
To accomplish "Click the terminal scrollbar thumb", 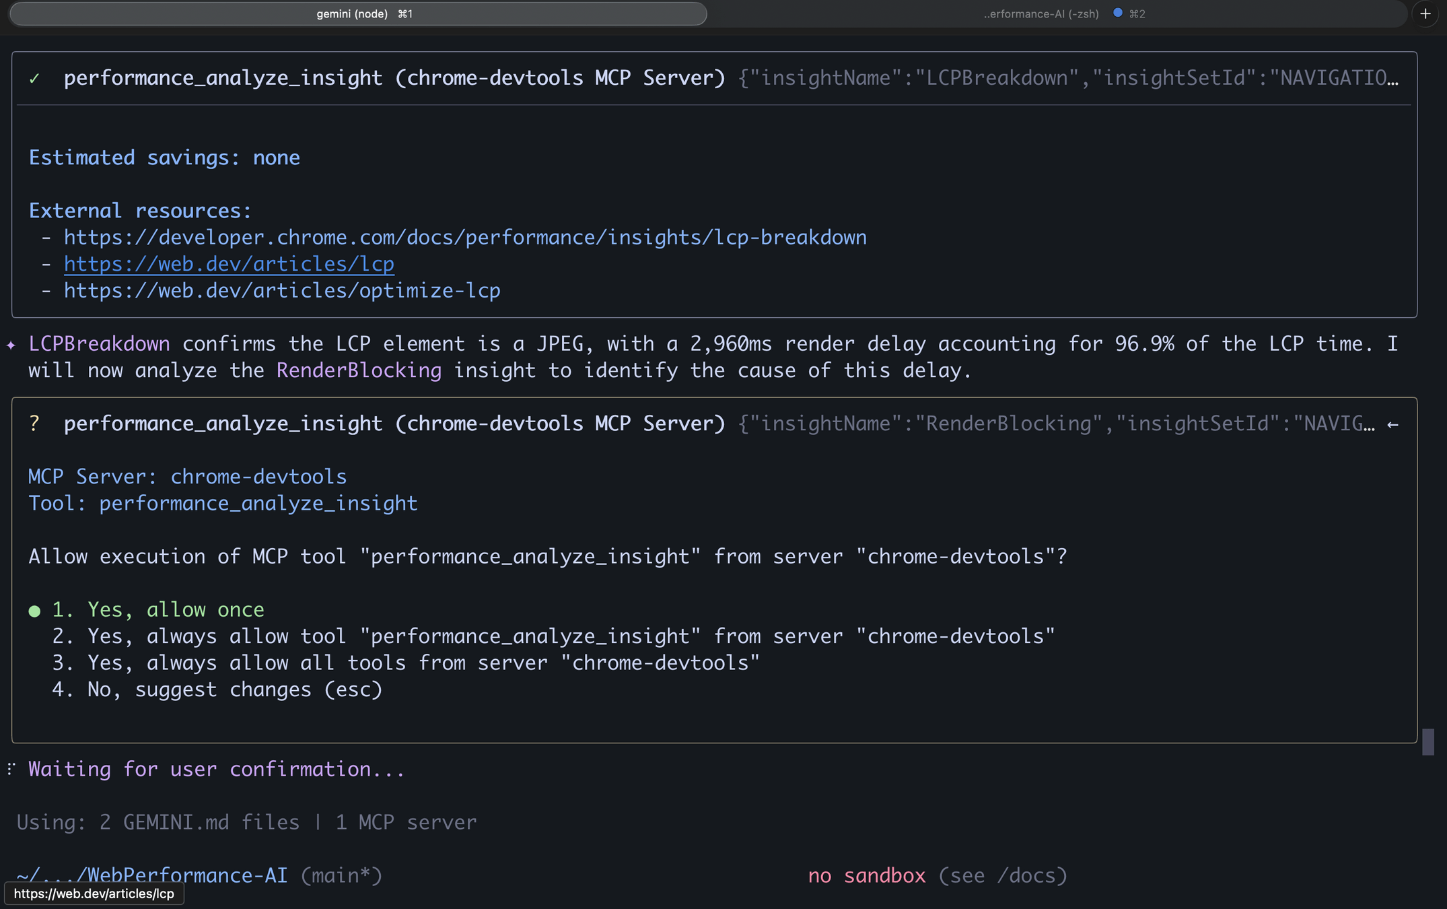I will 1428,742.
